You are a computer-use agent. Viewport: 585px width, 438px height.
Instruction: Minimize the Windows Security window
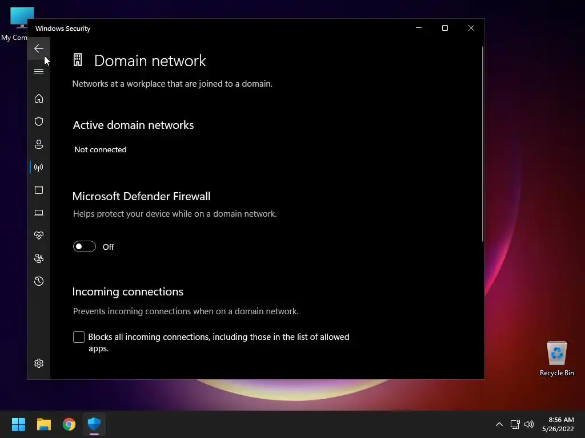(x=419, y=28)
